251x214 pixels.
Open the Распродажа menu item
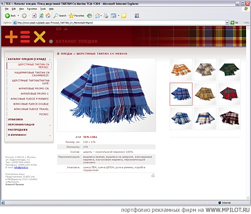tap(17, 130)
